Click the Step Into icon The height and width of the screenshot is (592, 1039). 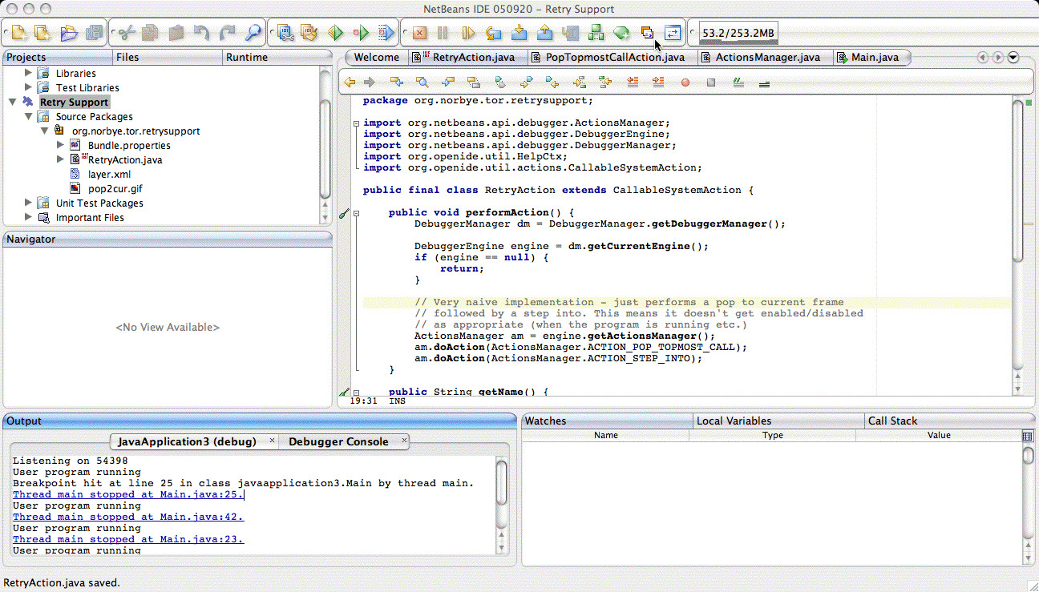519,33
